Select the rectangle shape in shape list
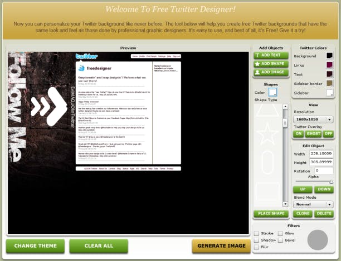The width and height of the screenshot is (341, 261). pyautogui.click(x=267, y=191)
